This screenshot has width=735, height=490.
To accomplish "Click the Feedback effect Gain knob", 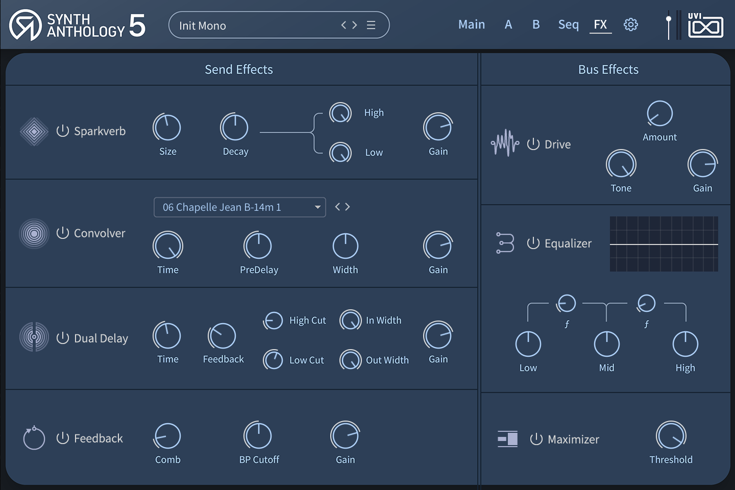I will pyautogui.click(x=345, y=435).
